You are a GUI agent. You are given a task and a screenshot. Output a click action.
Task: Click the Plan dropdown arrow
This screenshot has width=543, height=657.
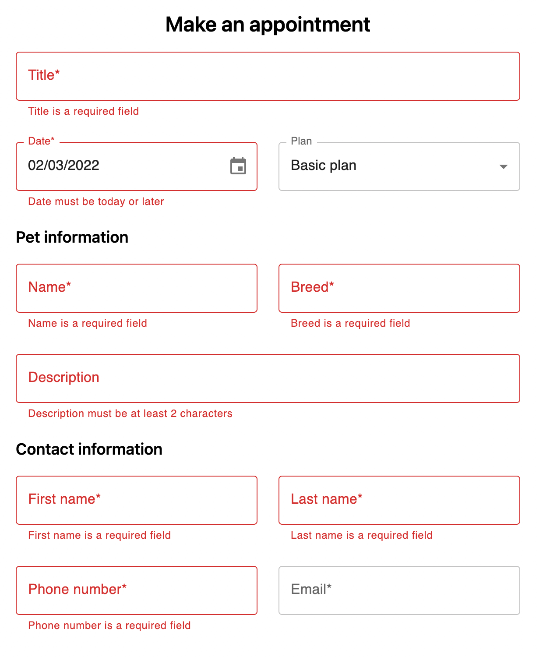coord(504,166)
